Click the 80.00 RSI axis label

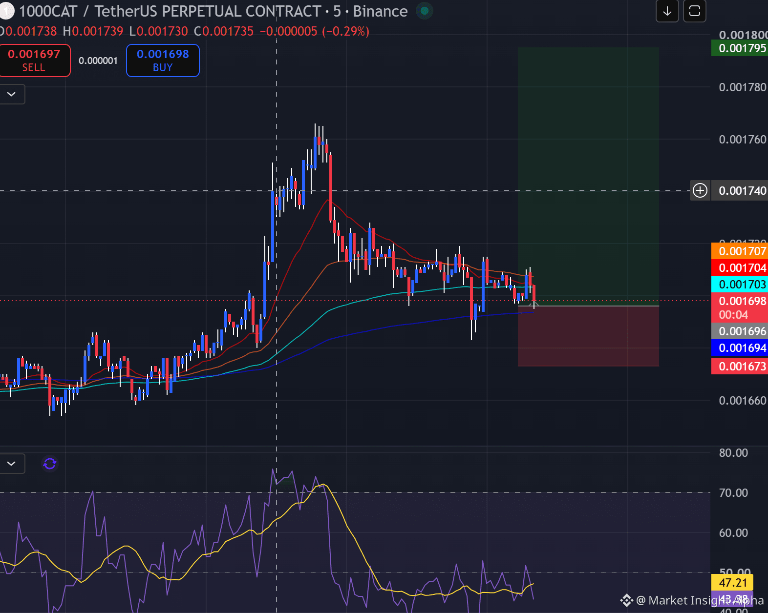(733, 453)
